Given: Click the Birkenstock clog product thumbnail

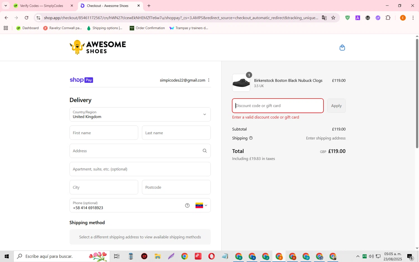Looking at the screenshot, I should tap(241, 83).
